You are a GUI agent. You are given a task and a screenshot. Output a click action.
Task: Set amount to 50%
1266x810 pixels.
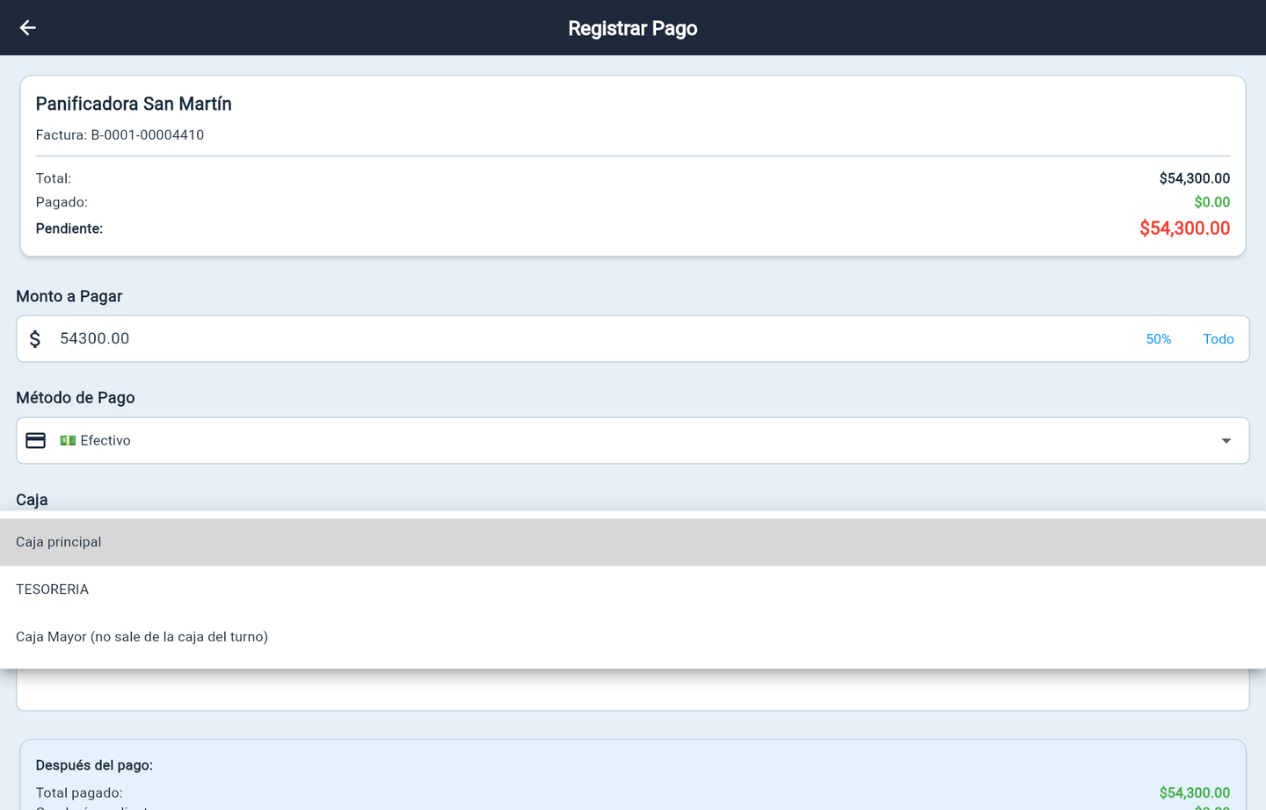click(x=1158, y=339)
